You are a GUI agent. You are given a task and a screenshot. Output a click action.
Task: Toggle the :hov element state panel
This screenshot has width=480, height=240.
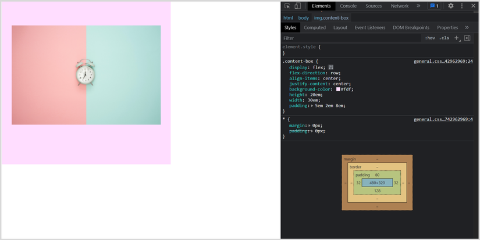click(430, 38)
